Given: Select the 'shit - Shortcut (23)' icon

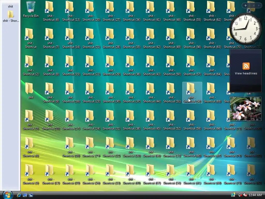Looking at the screenshot, I should [91, 93].
